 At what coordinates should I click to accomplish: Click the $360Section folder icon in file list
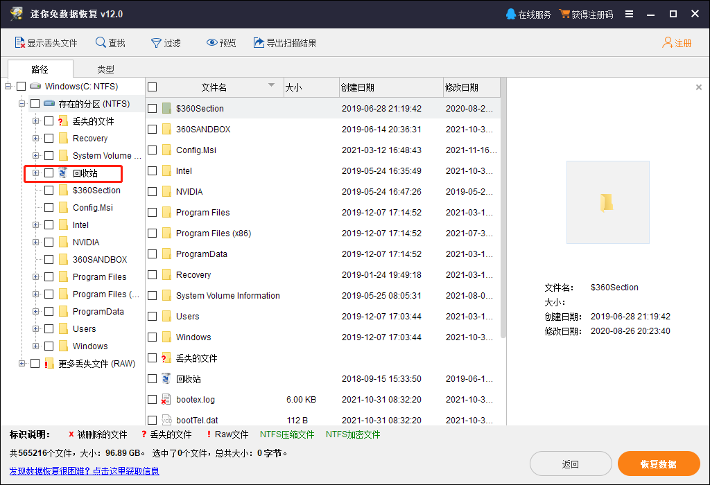click(x=166, y=108)
